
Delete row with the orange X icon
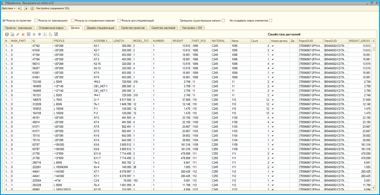[23, 34]
